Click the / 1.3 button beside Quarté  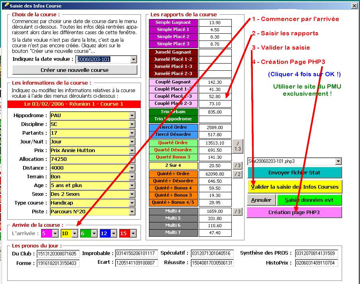coord(238,146)
